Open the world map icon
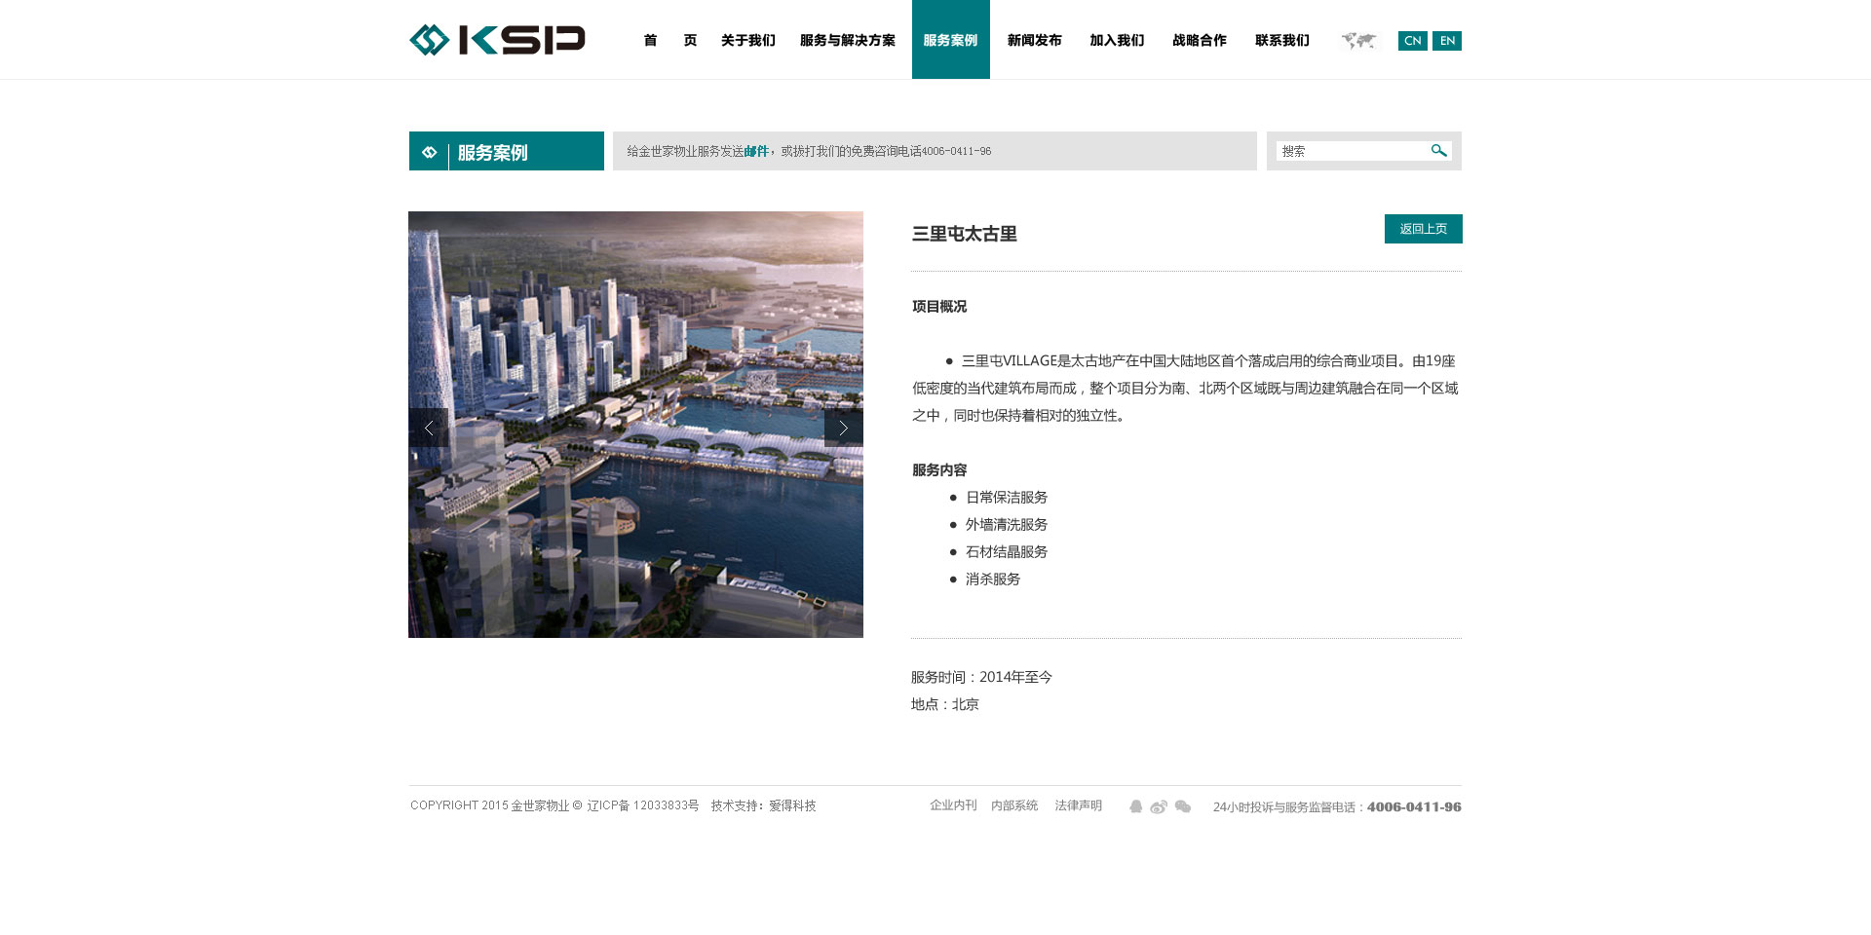This screenshot has width=1871, height=935. [1358, 40]
